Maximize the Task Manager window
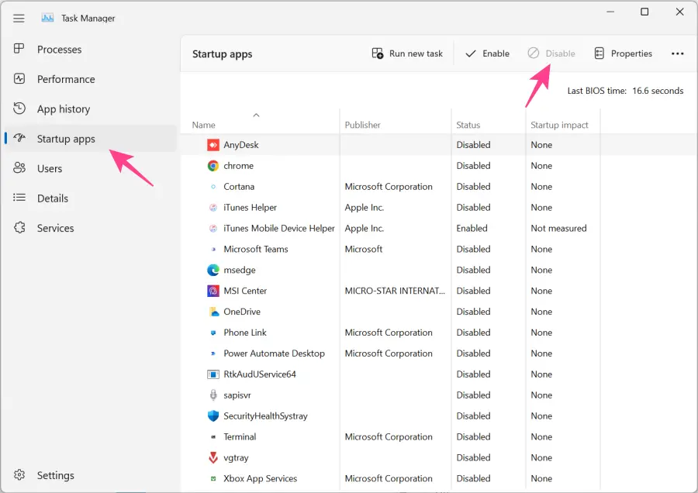Screen dimensions: 698x493 coord(644,12)
